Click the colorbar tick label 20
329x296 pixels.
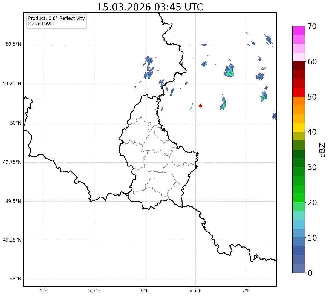pyautogui.click(x=312, y=203)
